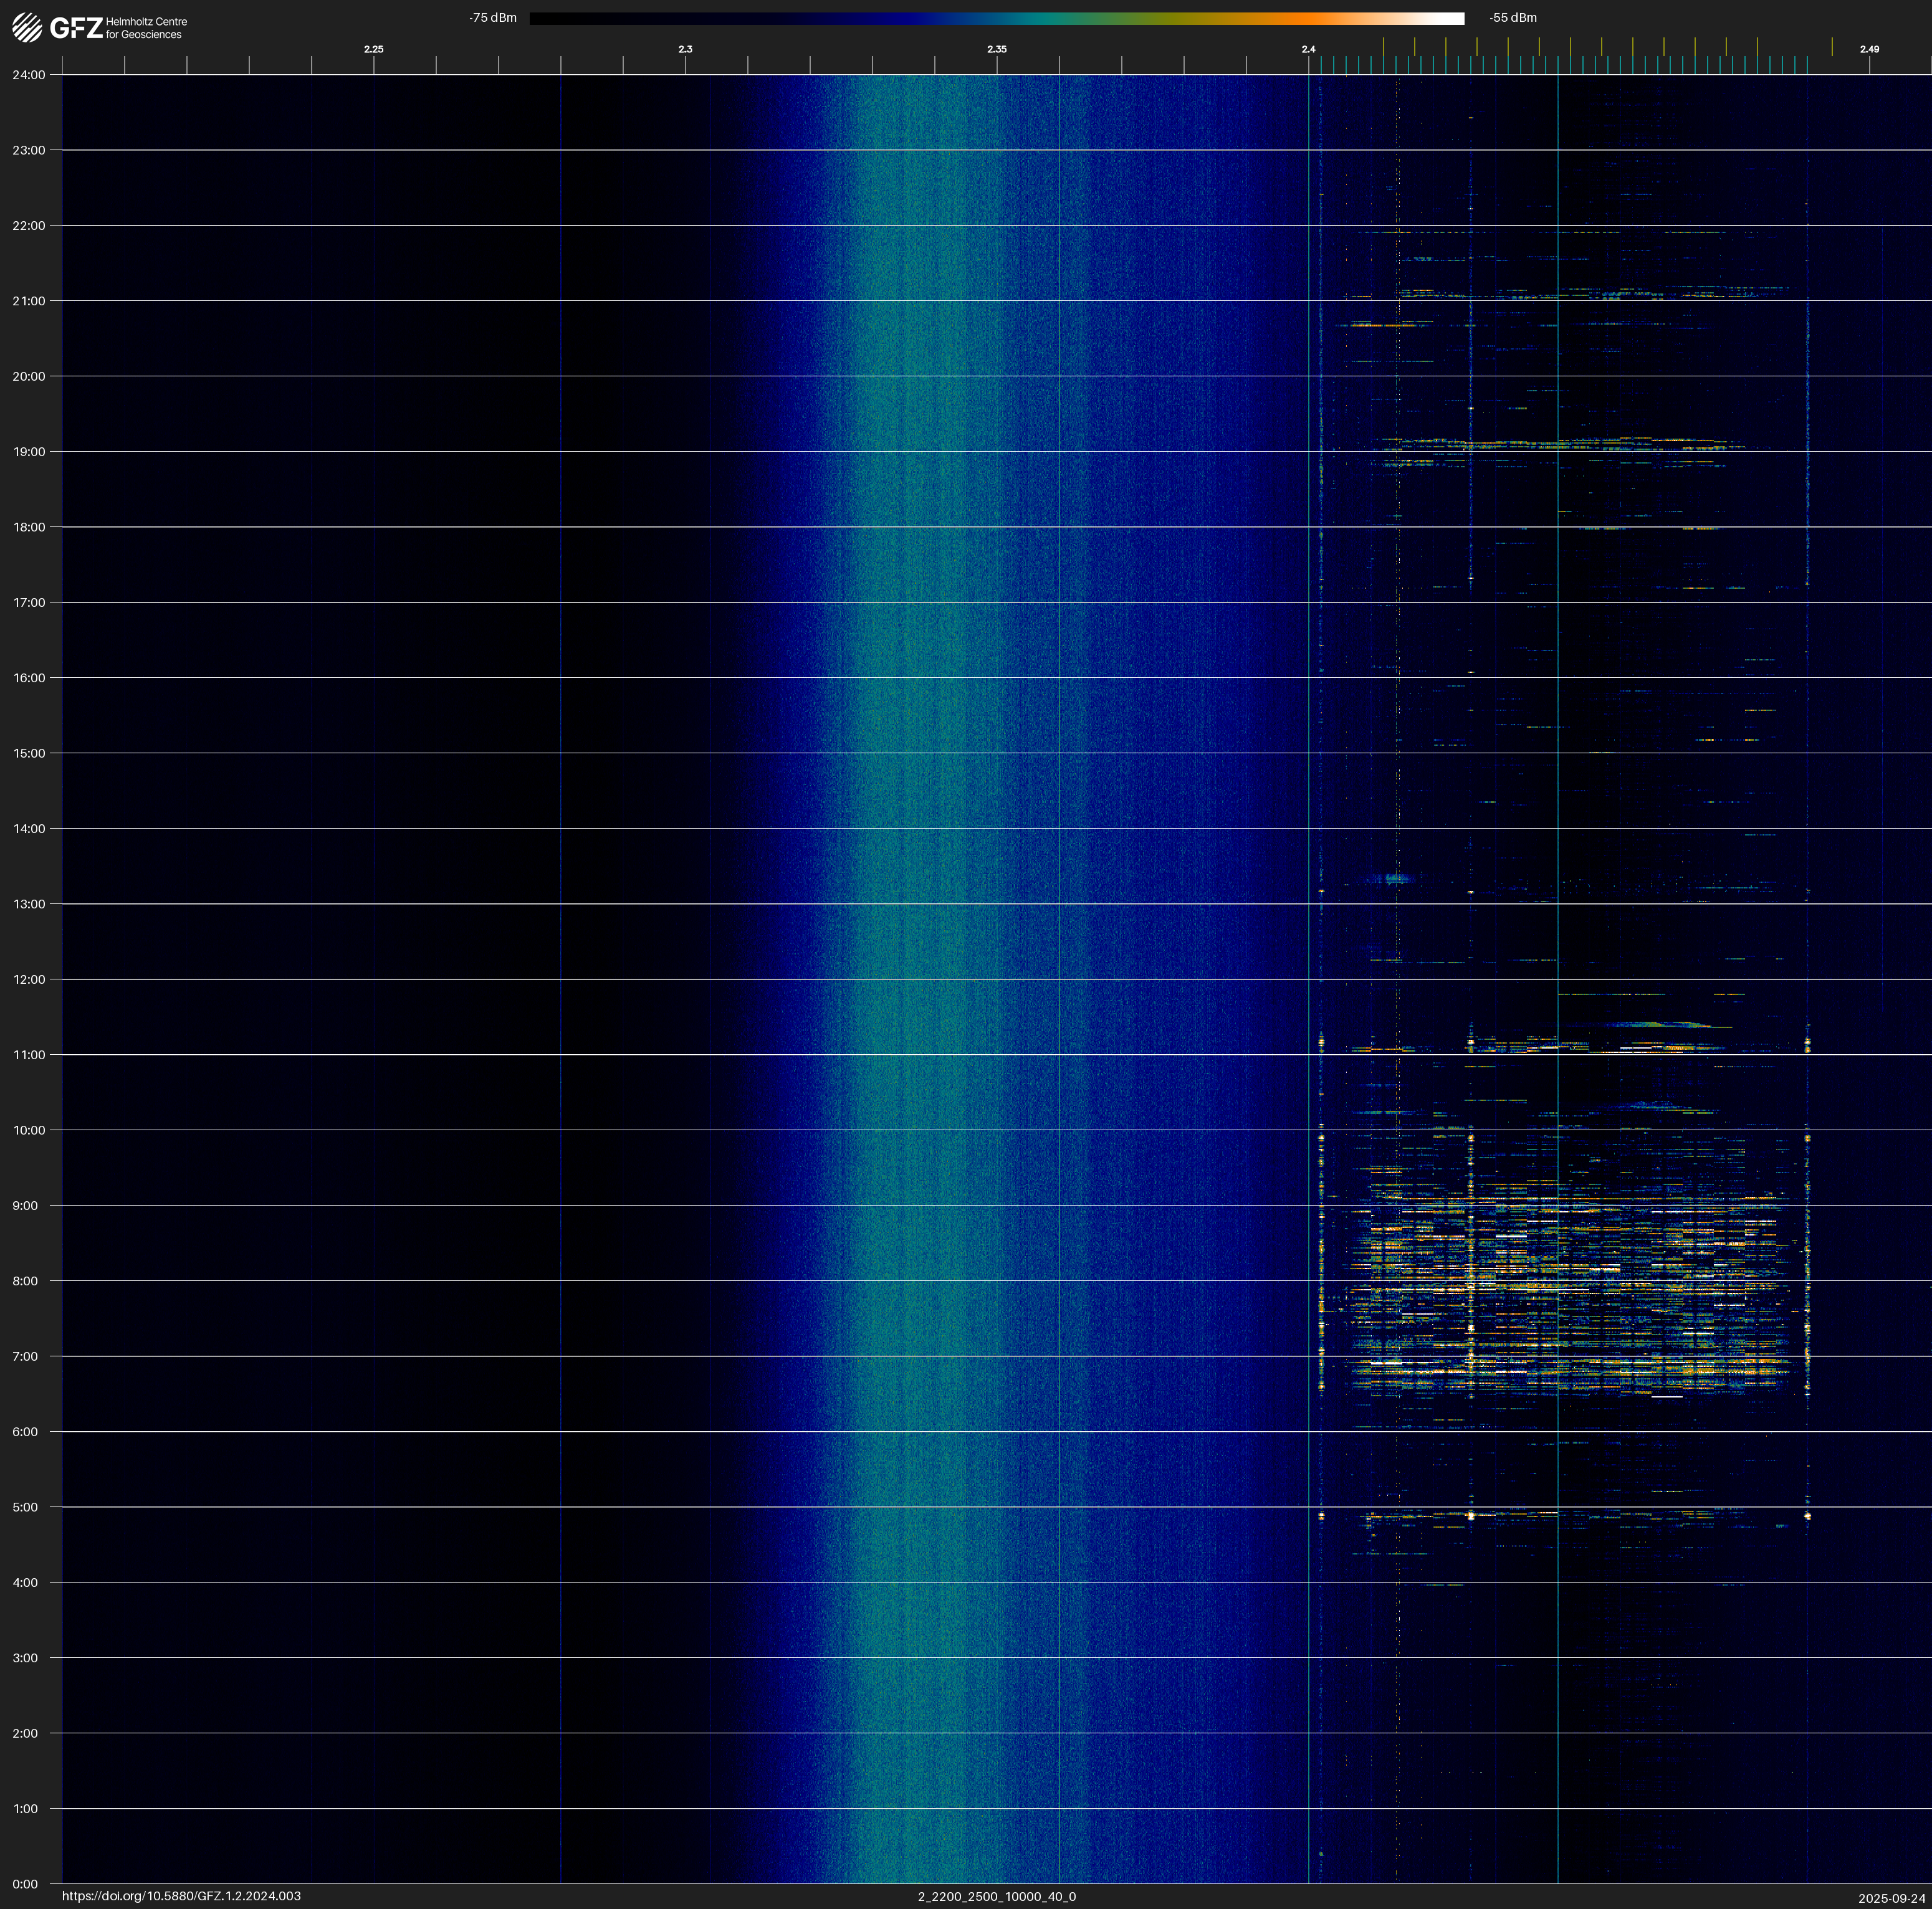This screenshot has height=1909, width=1932.
Task: Click the 24:00 time axis label
Action: 29,75
